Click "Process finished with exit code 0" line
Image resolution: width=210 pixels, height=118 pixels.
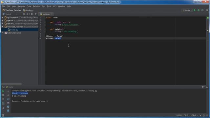coord(30,101)
